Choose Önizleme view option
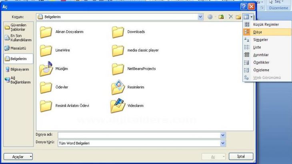292x164 pixels. (x=267, y=70)
